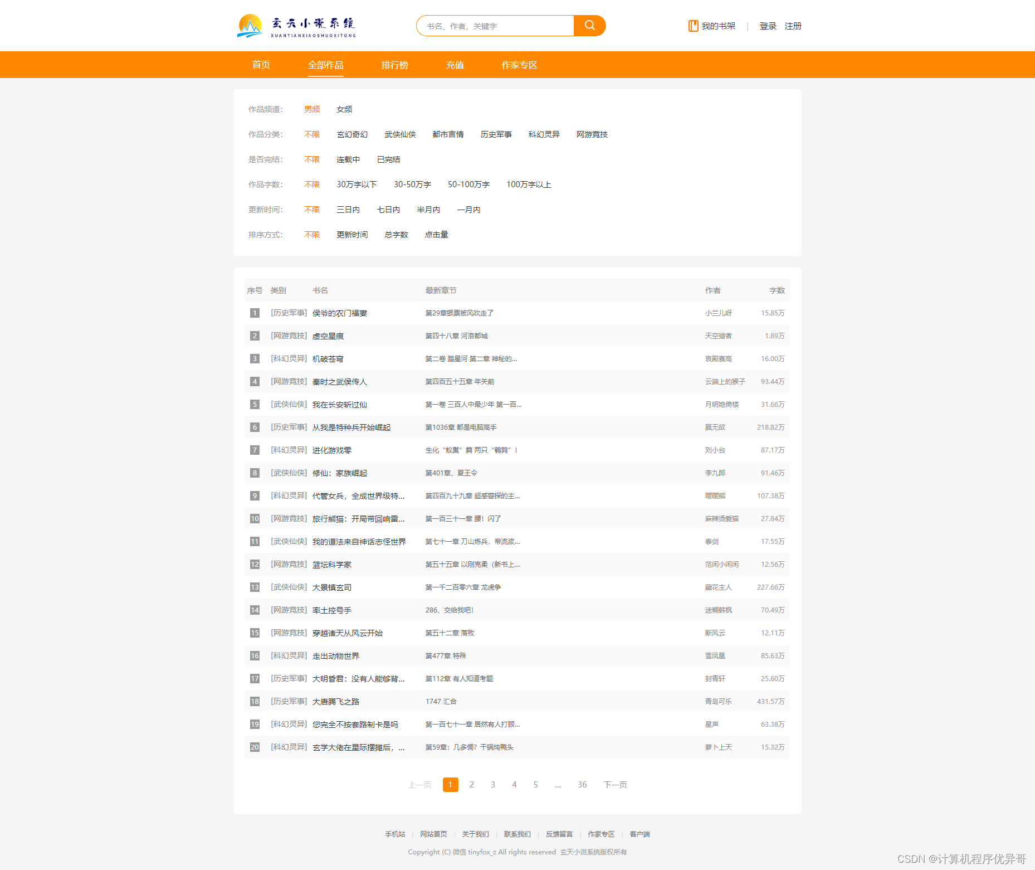Go to page 3 of results
This screenshot has width=1035, height=870.
[493, 785]
